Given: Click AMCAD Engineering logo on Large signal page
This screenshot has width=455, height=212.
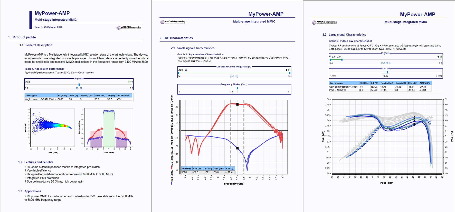Looking at the screenshot, I should (x=324, y=23).
